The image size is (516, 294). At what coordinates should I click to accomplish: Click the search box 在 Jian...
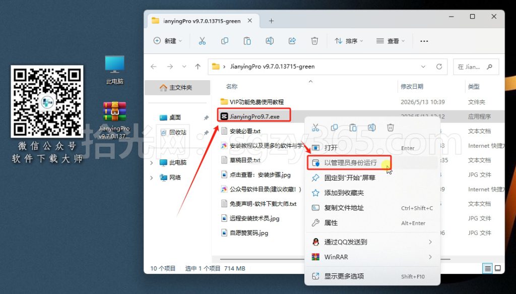tap(476, 67)
